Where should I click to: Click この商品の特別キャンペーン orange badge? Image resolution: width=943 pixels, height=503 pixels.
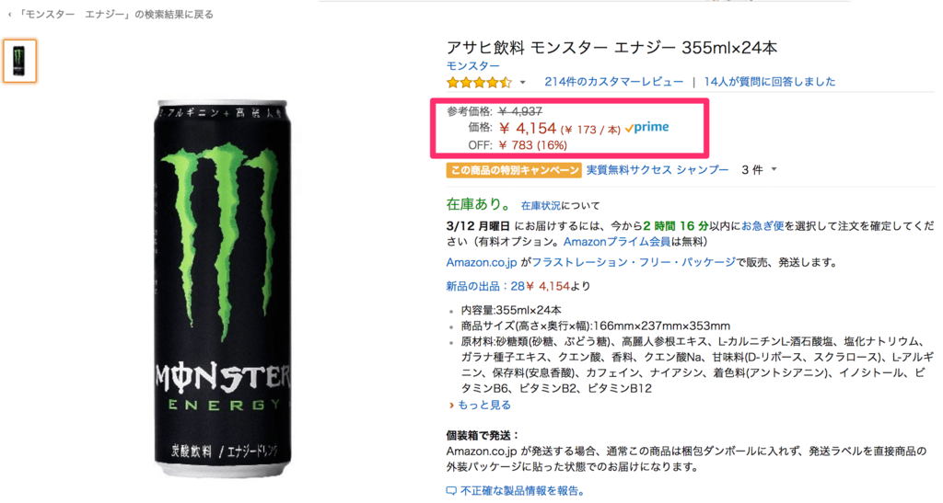(514, 170)
